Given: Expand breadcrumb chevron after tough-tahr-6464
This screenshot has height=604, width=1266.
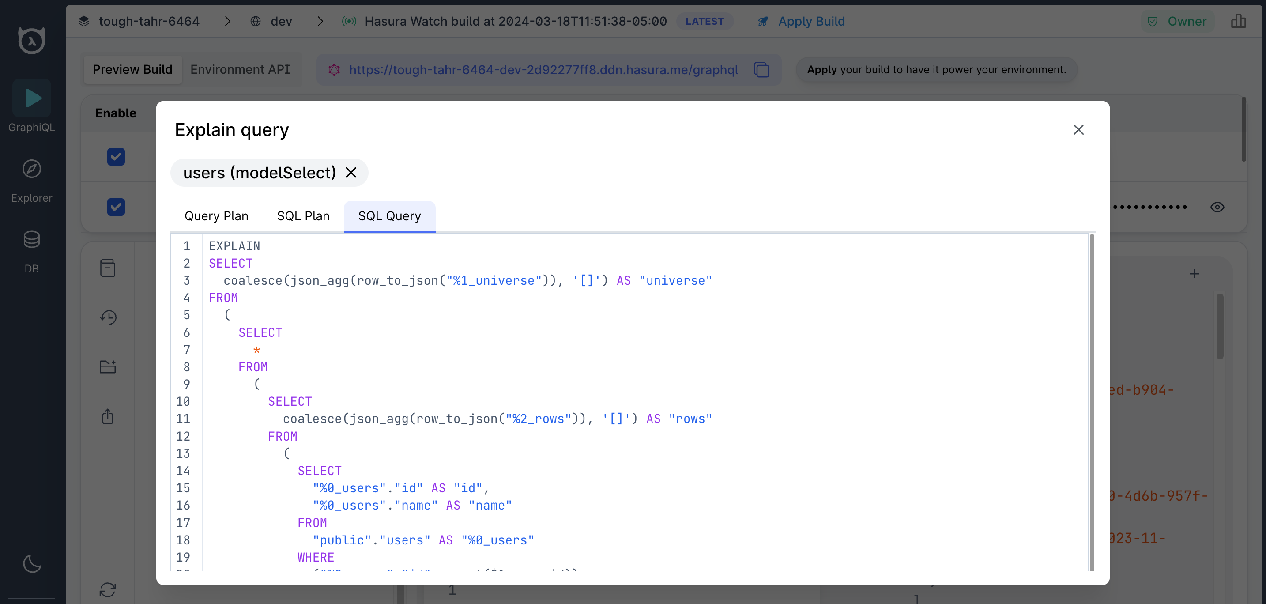Looking at the screenshot, I should [x=227, y=21].
